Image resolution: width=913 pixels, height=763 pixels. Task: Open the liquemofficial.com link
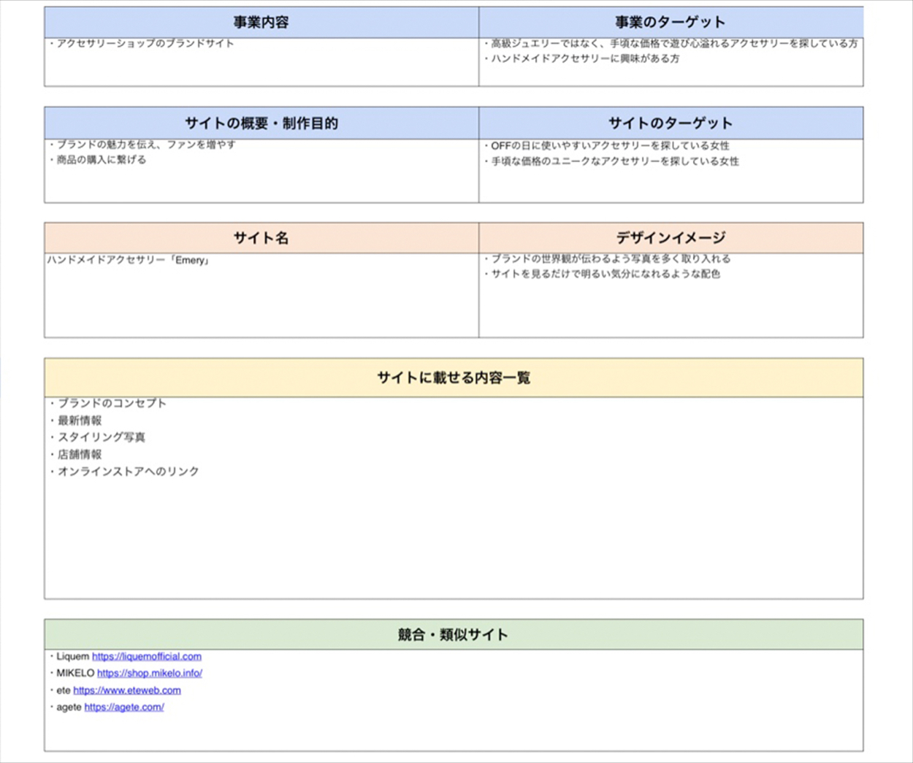coord(146,656)
